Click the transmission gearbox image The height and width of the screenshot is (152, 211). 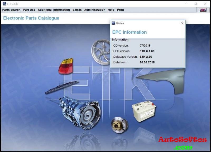click(80, 110)
